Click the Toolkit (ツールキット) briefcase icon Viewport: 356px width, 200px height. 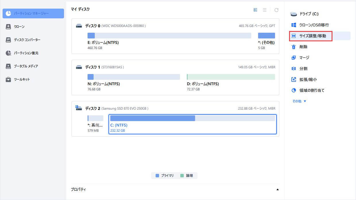[x=8, y=79]
